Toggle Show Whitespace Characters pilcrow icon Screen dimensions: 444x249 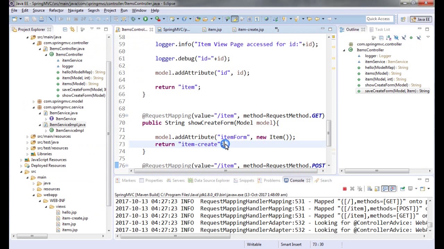257,19
